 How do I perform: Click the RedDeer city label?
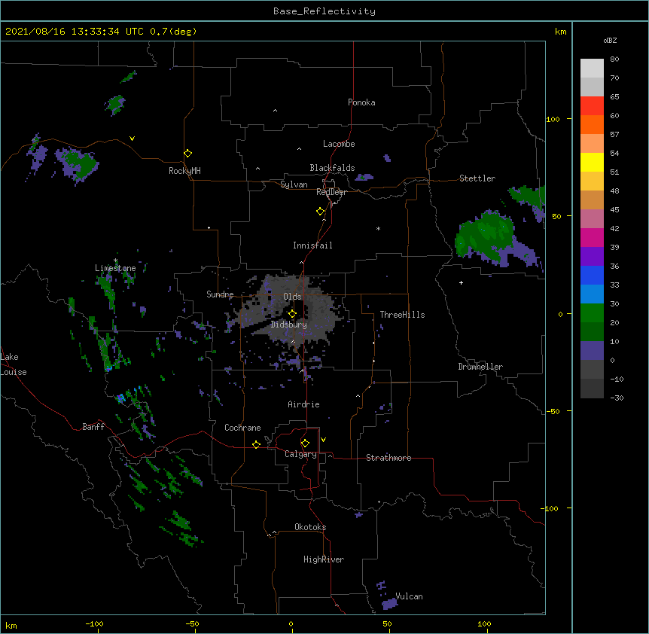[331, 192]
